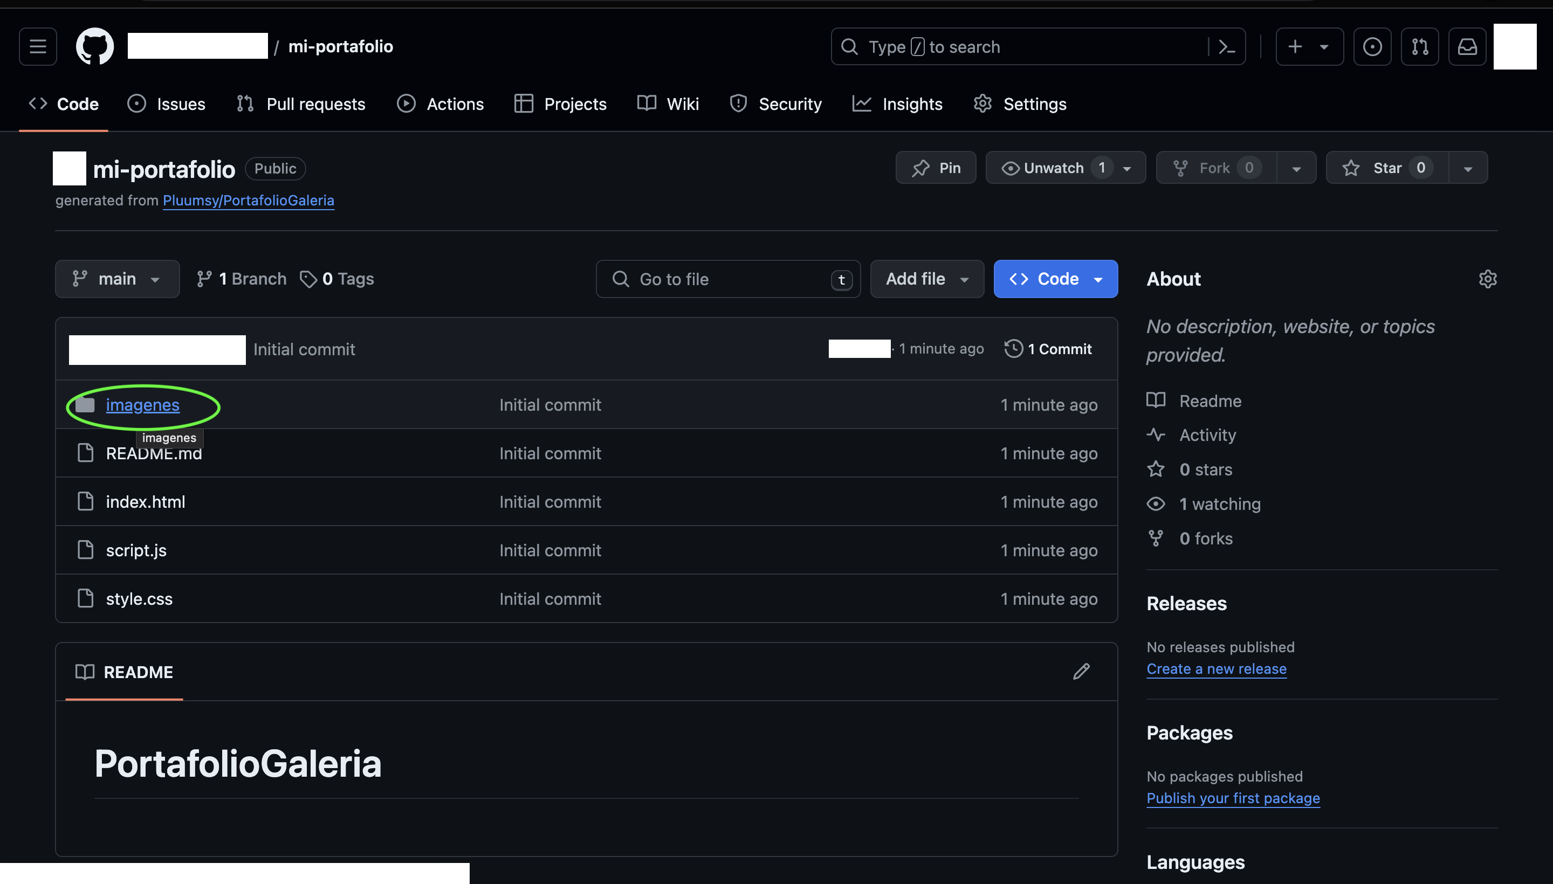Open the create new plus dropdown
The image size is (1553, 884).
pos(1309,47)
